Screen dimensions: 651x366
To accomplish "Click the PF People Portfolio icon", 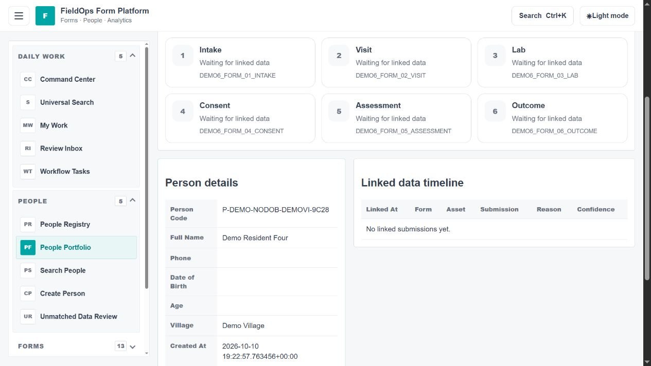I will 28,247.
